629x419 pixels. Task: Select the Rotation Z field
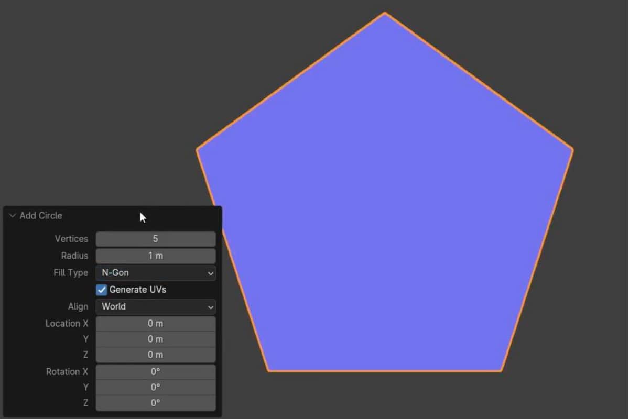coord(156,403)
